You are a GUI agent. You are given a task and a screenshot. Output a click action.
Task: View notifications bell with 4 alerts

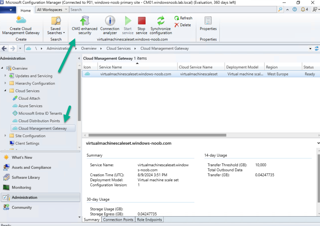click(x=304, y=9)
